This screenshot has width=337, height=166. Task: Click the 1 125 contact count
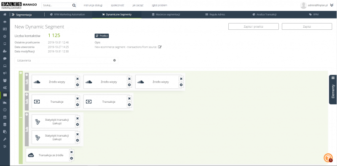point(54,36)
